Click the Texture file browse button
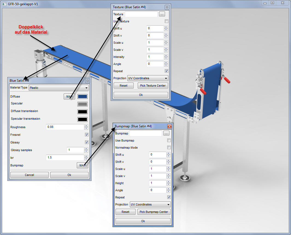The image size is (291, 235). [x=162, y=14]
